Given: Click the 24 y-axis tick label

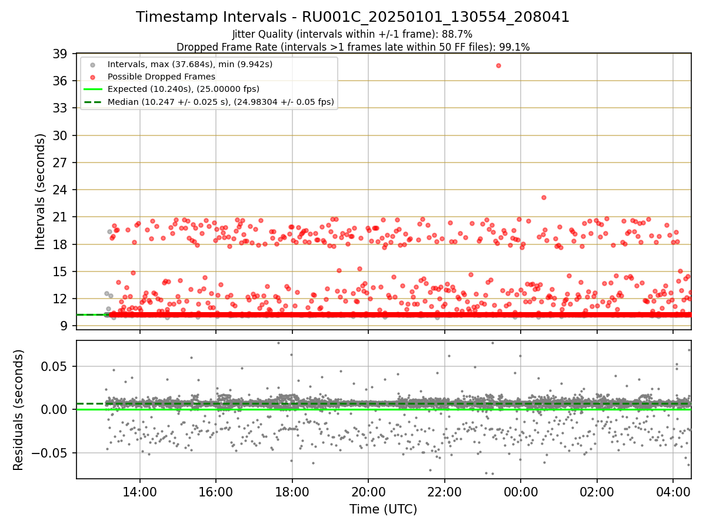Looking at the screenshot, I should tap(59, 190).
